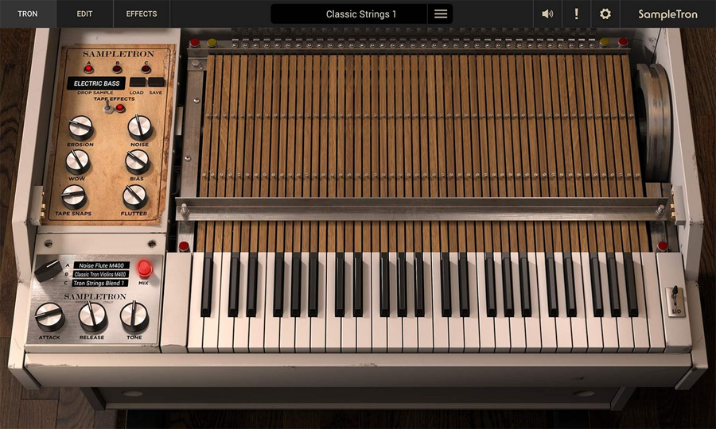Click the LOAD sample button
The height and width of the screenshot is (429, 716).
pyautogui.click(x=137, y=83)
